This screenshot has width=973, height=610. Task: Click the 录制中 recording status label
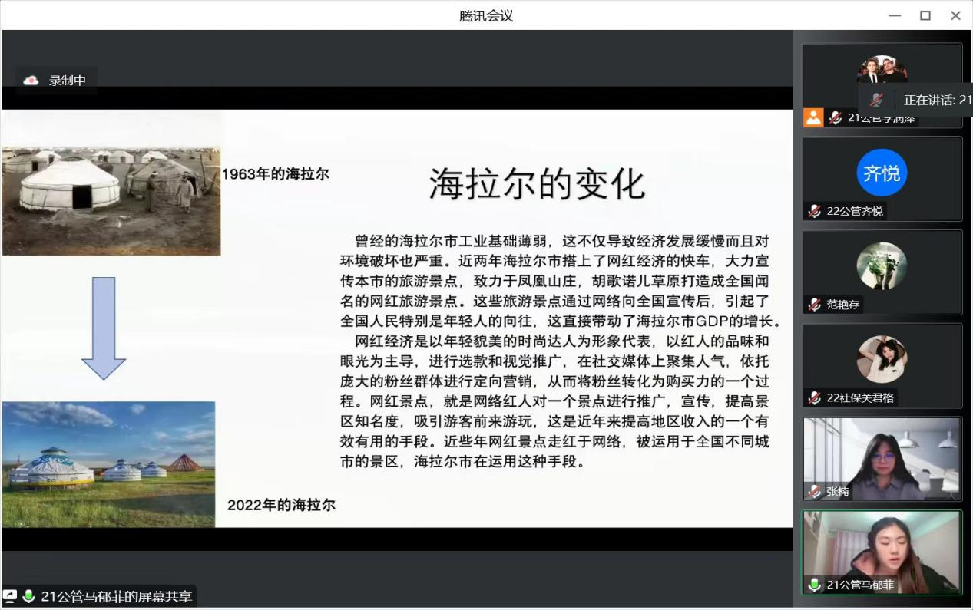tap(68, 80)
